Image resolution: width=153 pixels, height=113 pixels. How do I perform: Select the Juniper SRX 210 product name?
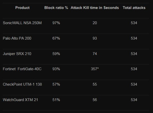click(x=17, y=54)
